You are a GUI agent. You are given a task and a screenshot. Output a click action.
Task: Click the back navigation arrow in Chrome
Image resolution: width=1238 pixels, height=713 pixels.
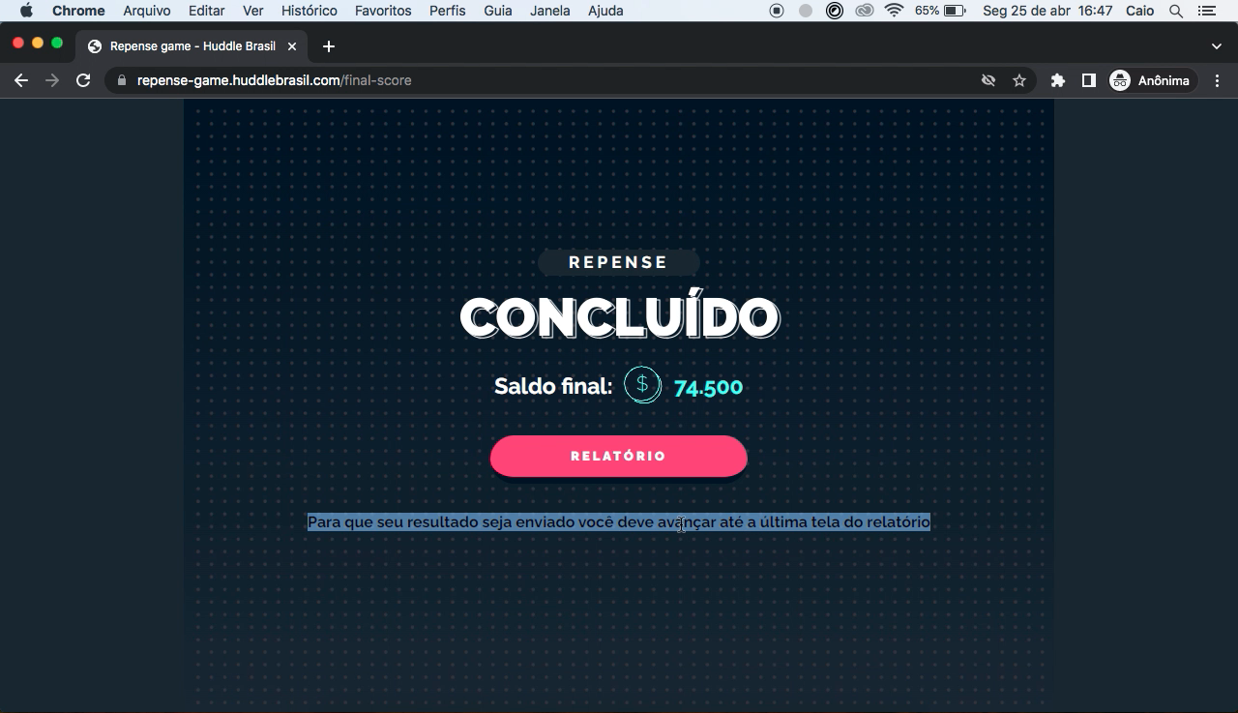click(20, 80)
